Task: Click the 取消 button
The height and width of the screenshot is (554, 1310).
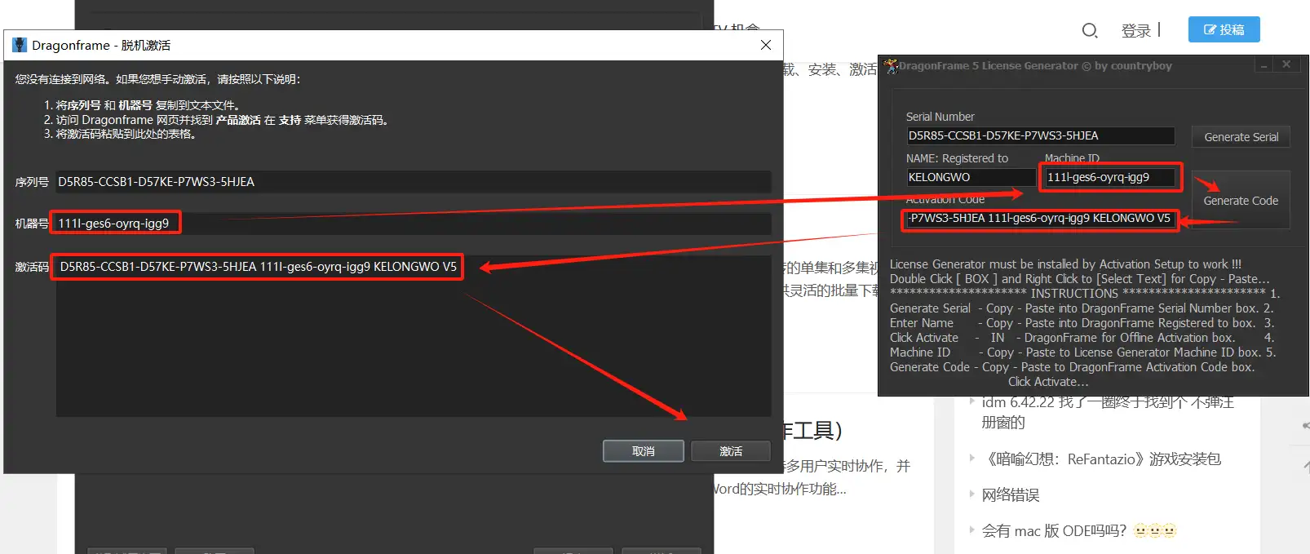Action: (643, 451)
